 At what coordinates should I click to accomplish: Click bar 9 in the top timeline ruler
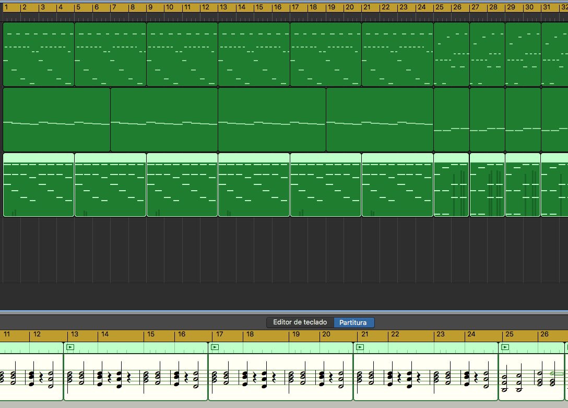click(x=150, y=7)
